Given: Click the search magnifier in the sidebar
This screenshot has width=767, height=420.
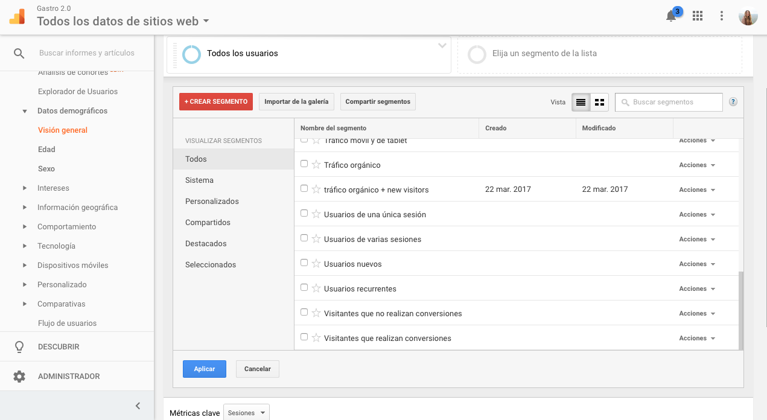Looking at the screenshot, I should (x=19, y=53).
